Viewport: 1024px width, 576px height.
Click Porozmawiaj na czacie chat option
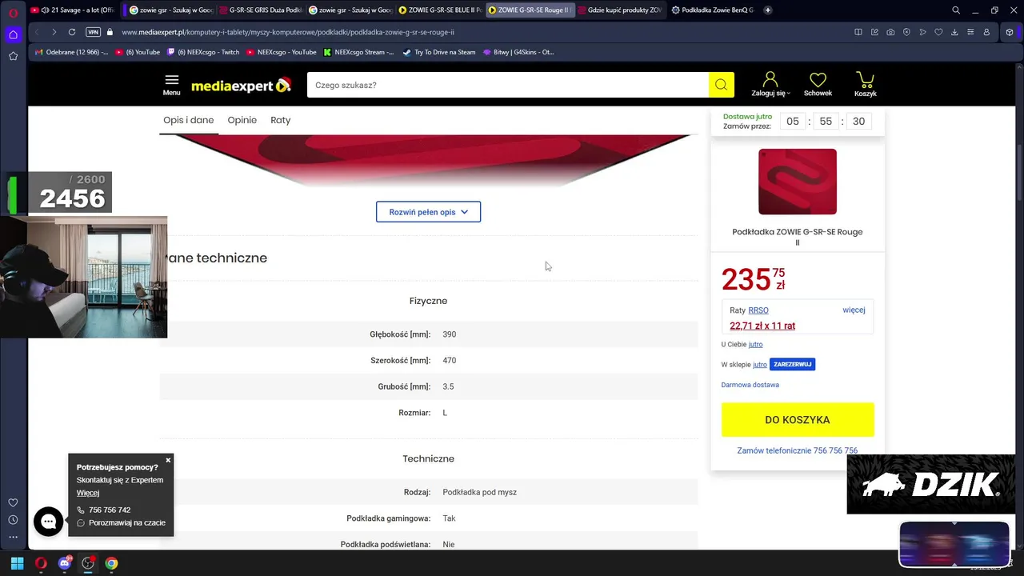pyautogui.click(x=122, y=523)
